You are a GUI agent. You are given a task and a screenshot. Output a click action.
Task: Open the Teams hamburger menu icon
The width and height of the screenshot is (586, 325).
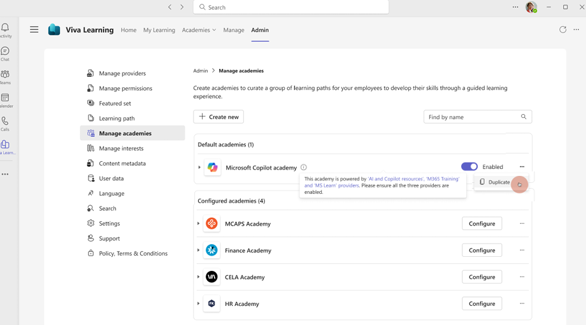34,30
